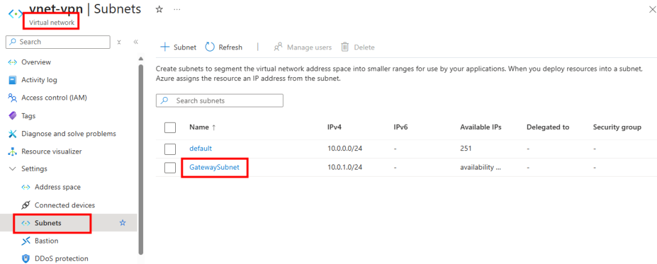The height and width of the screenshot is (264, 657).
Task: Open the default subnet link
Action: pos(201,148)
